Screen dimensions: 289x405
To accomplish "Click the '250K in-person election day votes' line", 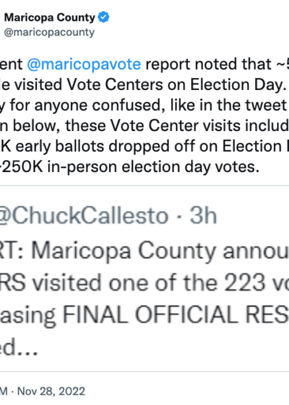I will (131, 167).
